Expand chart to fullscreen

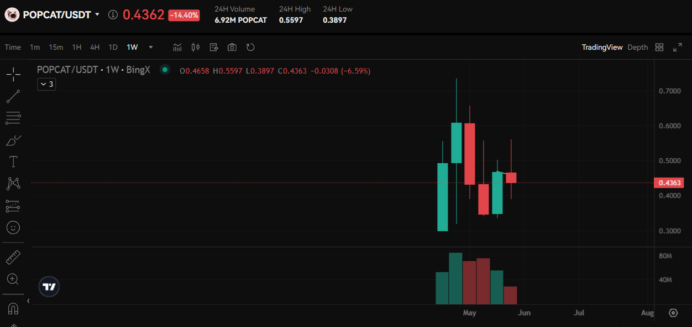pyautogui.click(x=678, y=48)
